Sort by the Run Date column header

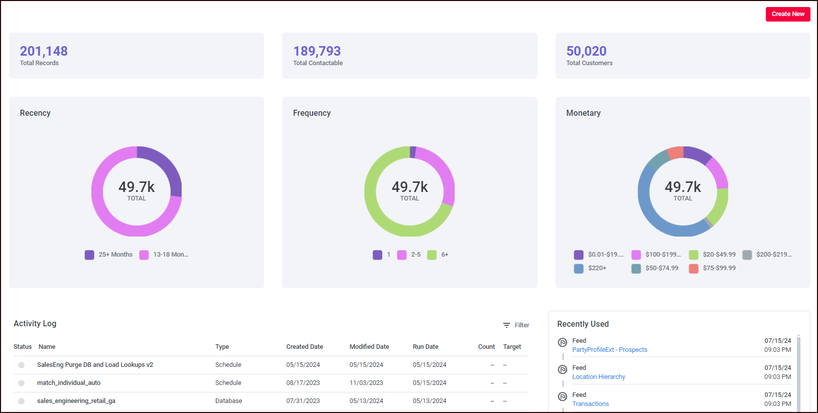pos(425,347)
